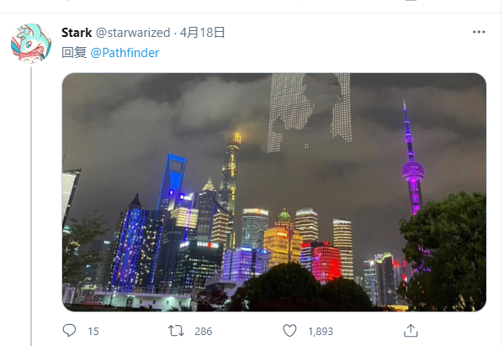
Task: Open the share icon menu
Action: pyautogui.click(x=410, y=331)
